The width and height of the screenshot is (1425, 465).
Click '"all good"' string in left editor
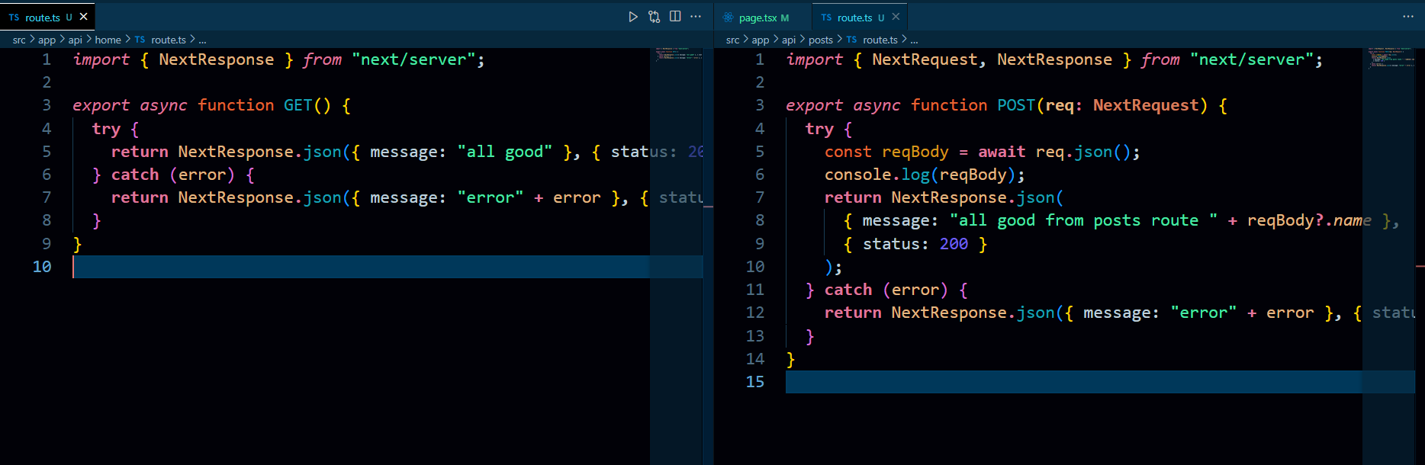(x=504, y=152)
